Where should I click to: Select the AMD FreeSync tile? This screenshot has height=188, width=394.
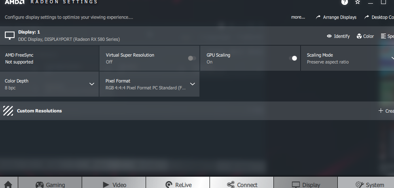coord(49,58)
